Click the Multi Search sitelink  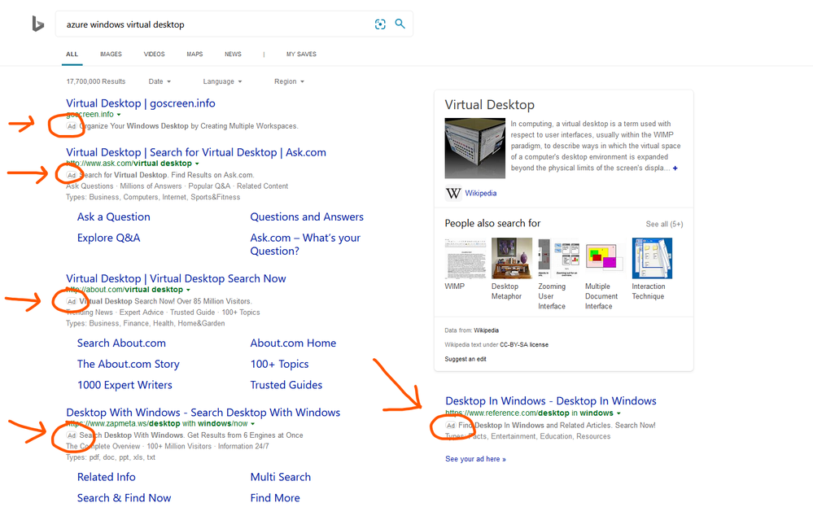point(281,477)
